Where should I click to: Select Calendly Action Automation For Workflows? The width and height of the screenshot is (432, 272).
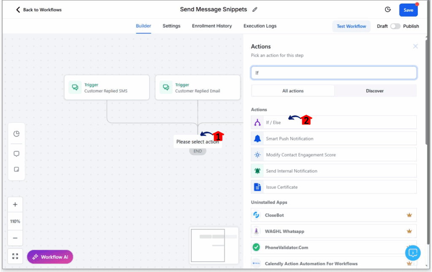(x=311, y=264)
